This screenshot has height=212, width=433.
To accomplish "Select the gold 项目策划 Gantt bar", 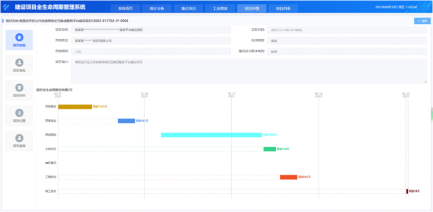I will 75,106.
